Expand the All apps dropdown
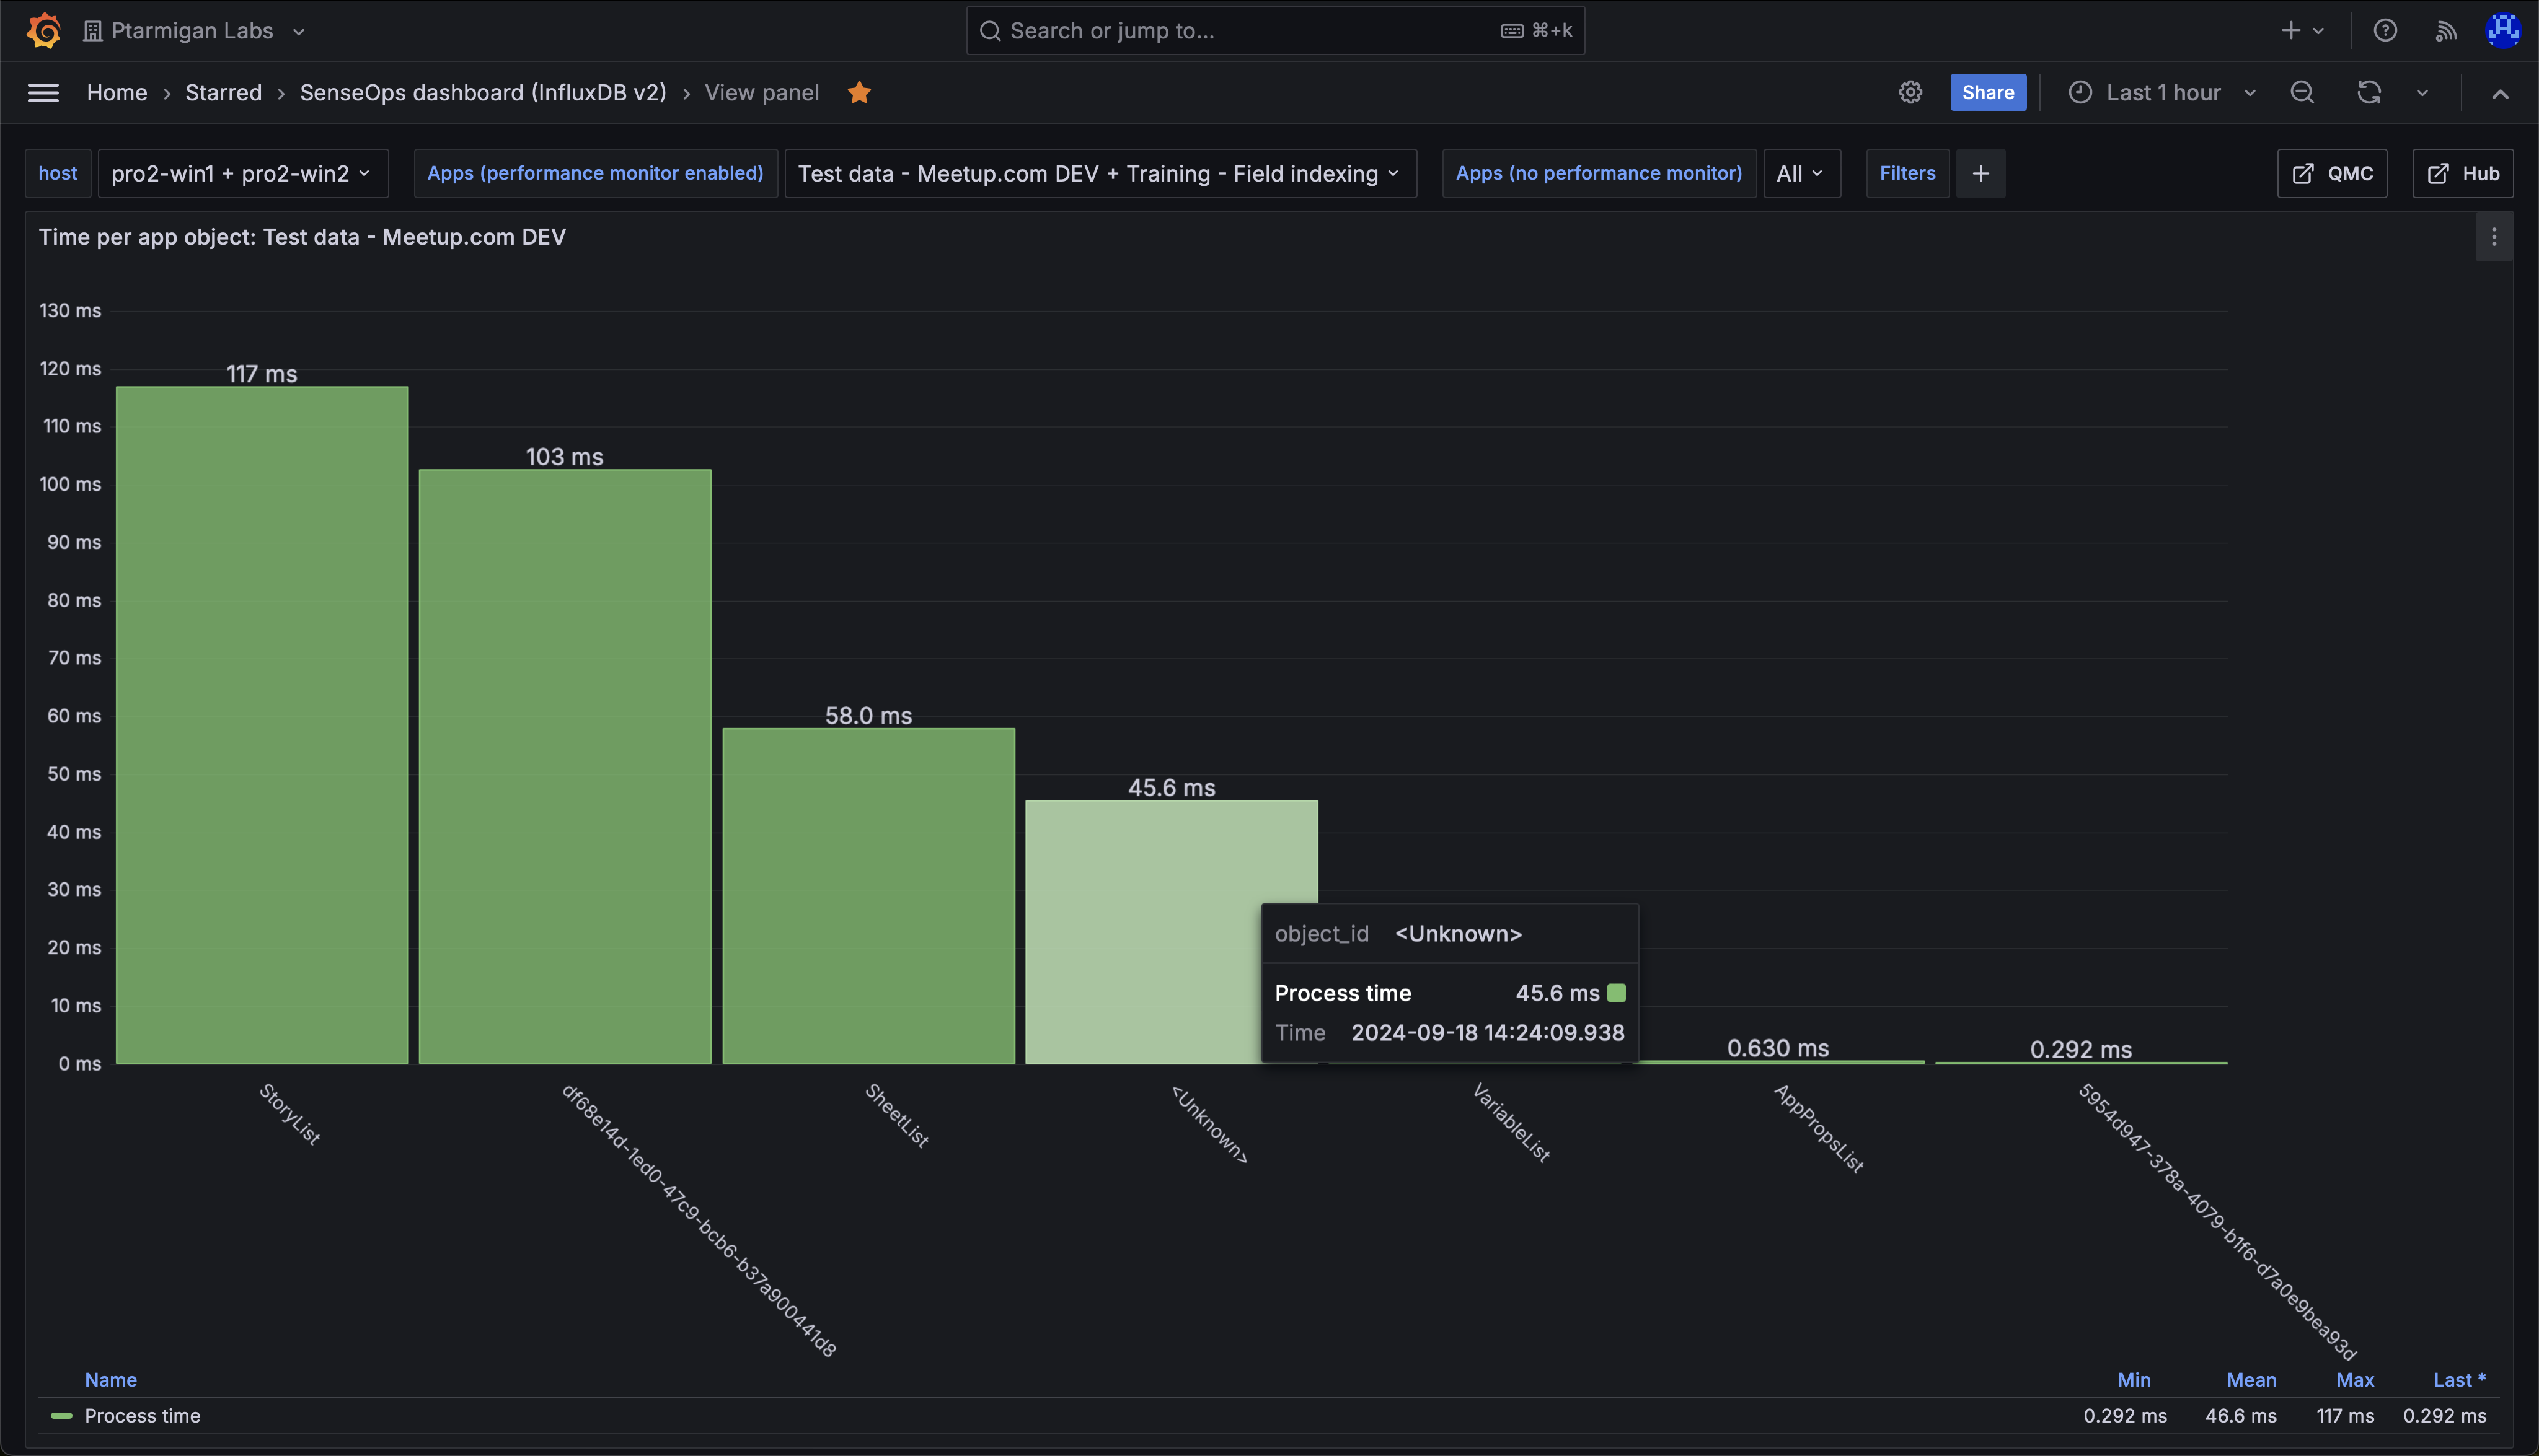The width and height of the screenshot is (2539, 1456). 1799,173
